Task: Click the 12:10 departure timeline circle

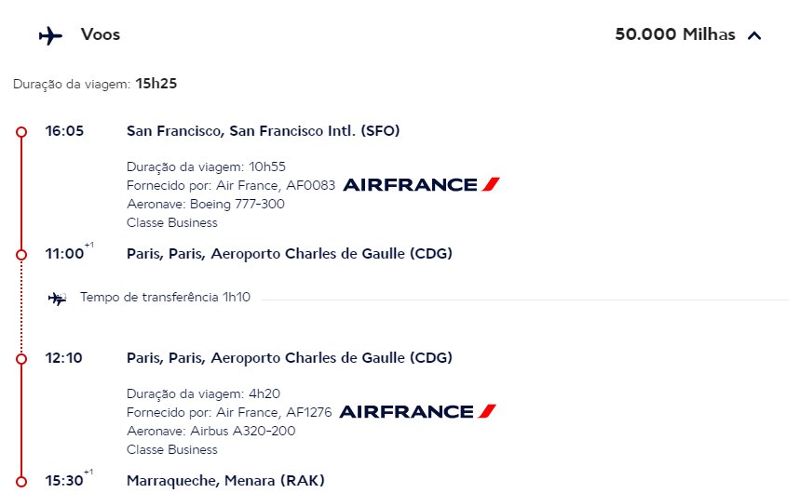Action: click(21, 359)
